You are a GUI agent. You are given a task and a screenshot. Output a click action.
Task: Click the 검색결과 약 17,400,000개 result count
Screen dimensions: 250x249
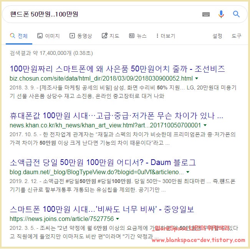(x=51, y=53)
